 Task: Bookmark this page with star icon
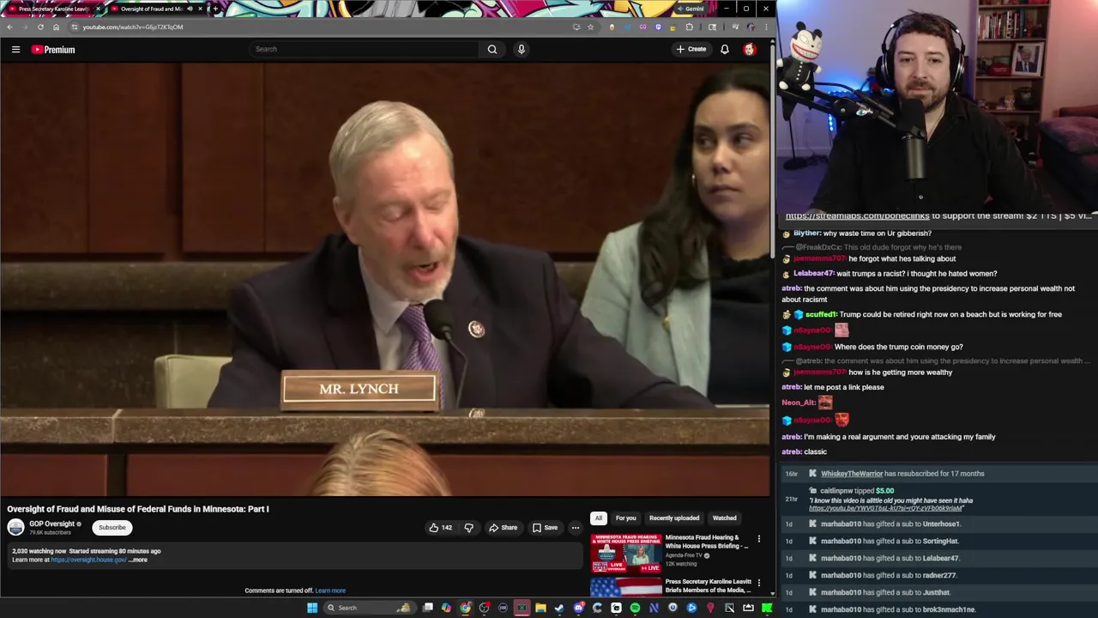590,27
